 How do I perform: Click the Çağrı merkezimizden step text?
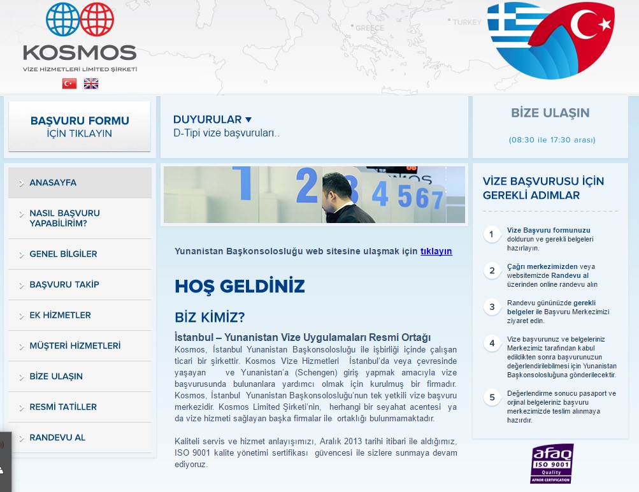[x=552, y=275]
